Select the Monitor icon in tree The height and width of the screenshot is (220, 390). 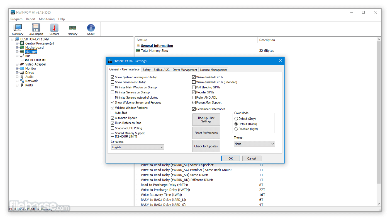22,68
